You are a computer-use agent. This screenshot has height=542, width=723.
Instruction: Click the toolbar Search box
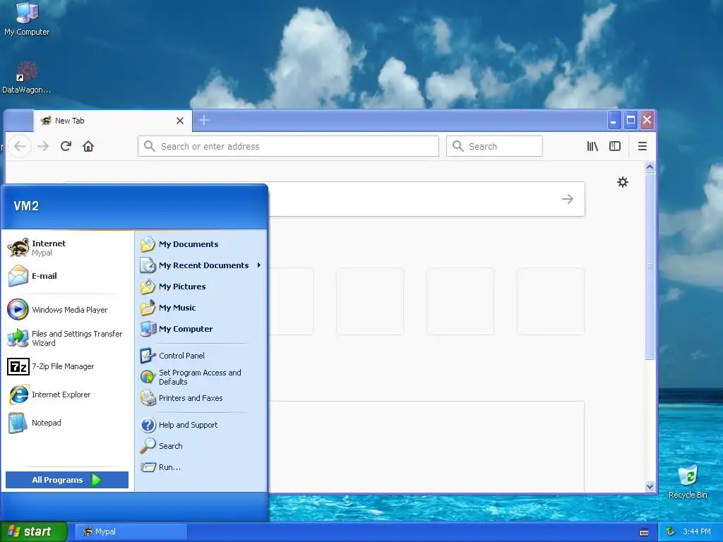click(494, 146)
